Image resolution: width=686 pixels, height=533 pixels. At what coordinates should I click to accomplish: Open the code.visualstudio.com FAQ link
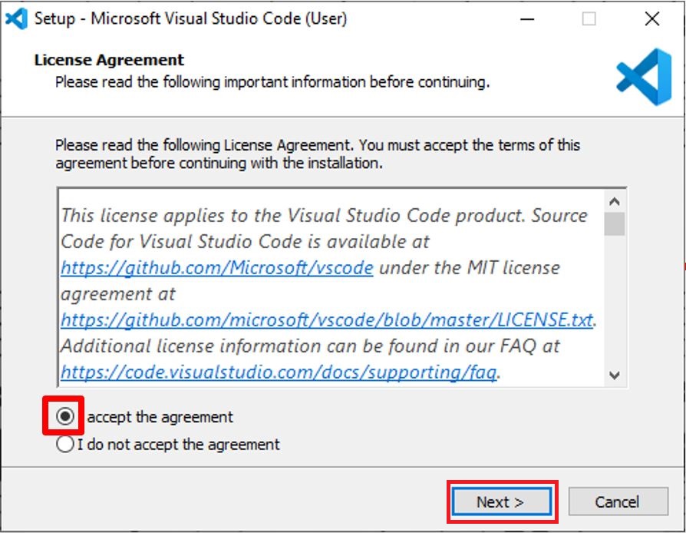coord(279,372)
